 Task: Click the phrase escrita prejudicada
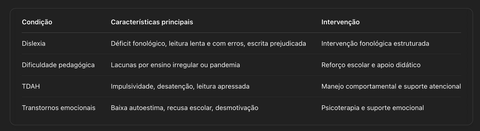click(x=276, y=44)
